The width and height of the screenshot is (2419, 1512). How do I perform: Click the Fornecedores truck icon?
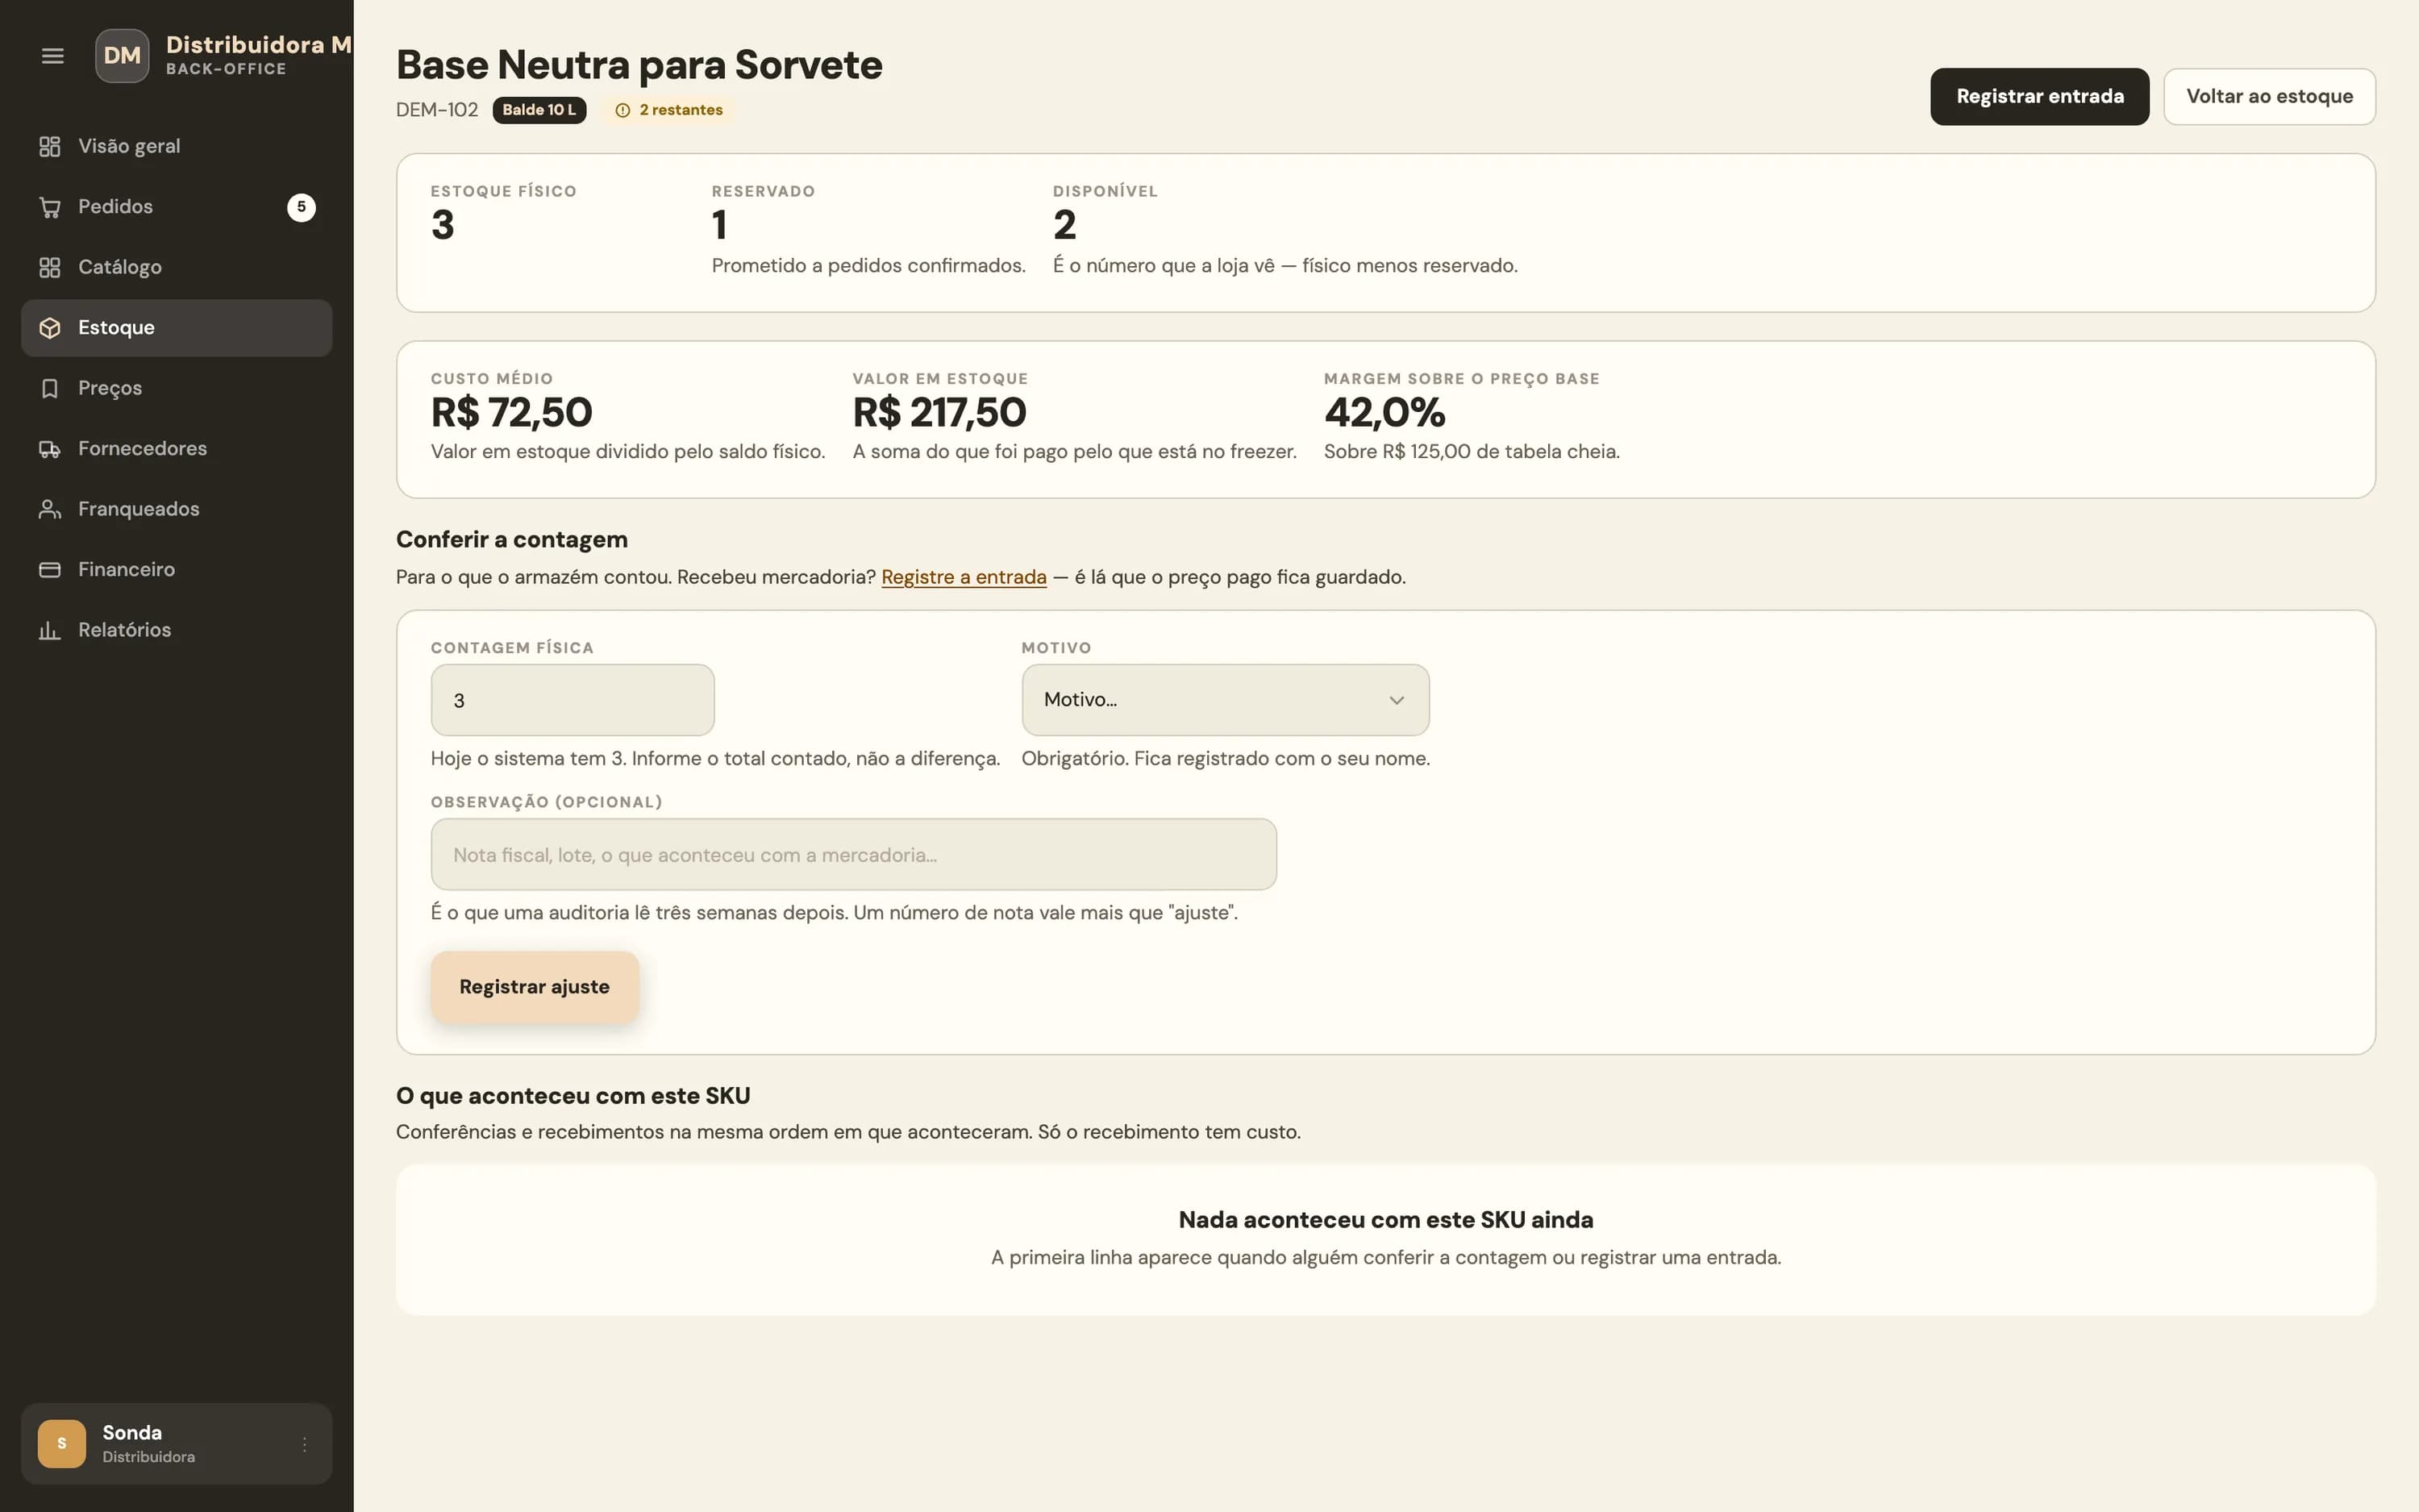click(x=50, y=449)
